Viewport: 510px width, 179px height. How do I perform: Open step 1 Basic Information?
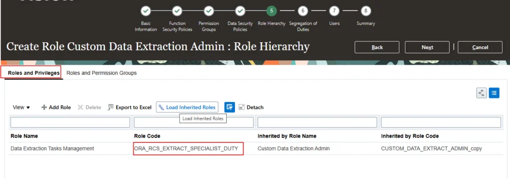pos(146,11)
